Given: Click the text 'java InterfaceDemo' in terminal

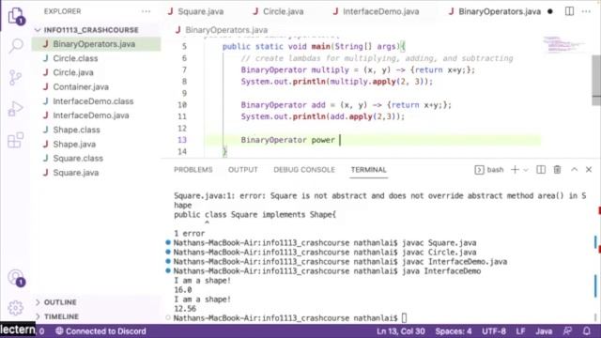Looking at the screenshot, I should [x=441, y=271].
